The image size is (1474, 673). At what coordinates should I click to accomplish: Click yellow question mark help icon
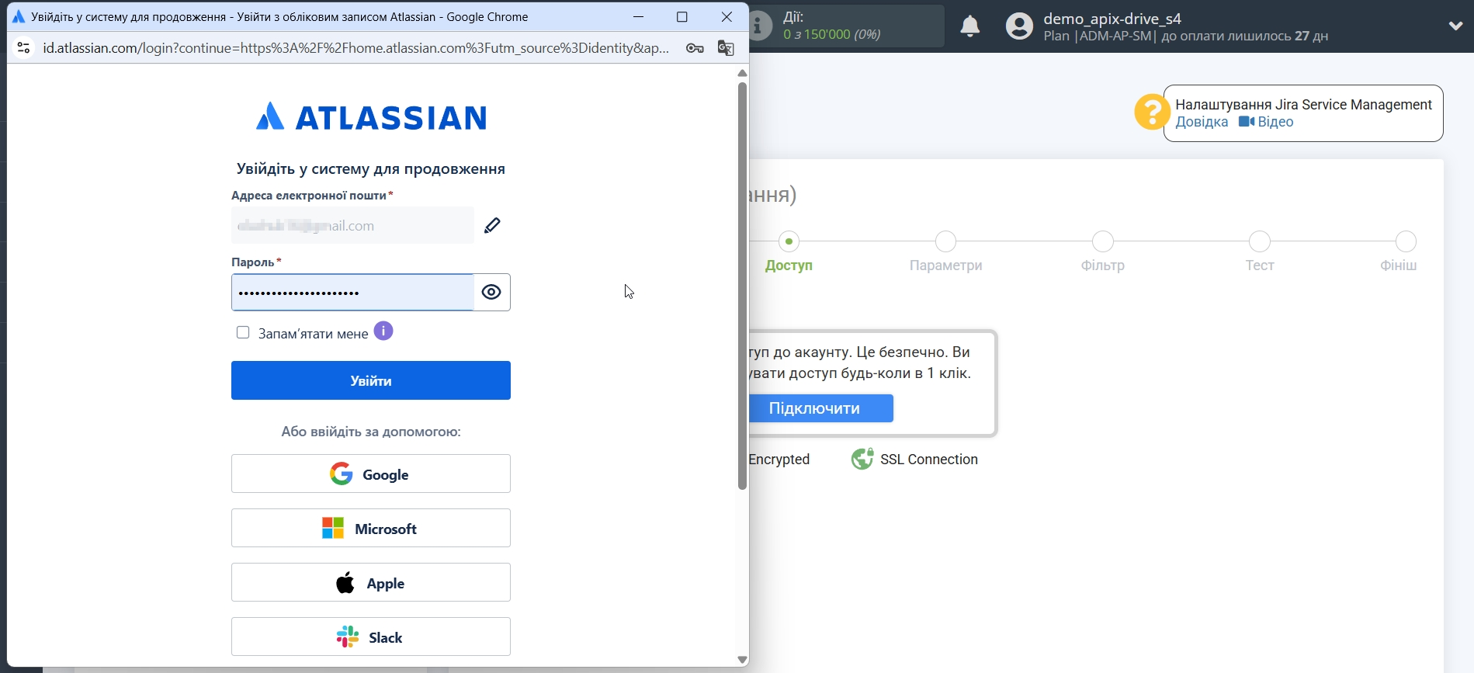click(1152, 112)
